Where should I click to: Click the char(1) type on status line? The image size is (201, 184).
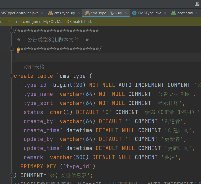coord(61,112)
